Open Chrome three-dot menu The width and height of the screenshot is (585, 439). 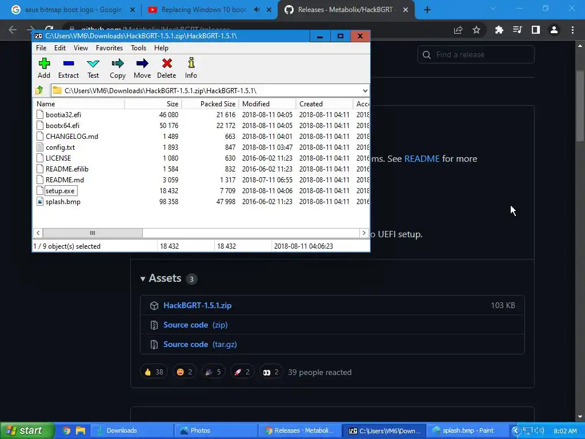click(572, 30)
